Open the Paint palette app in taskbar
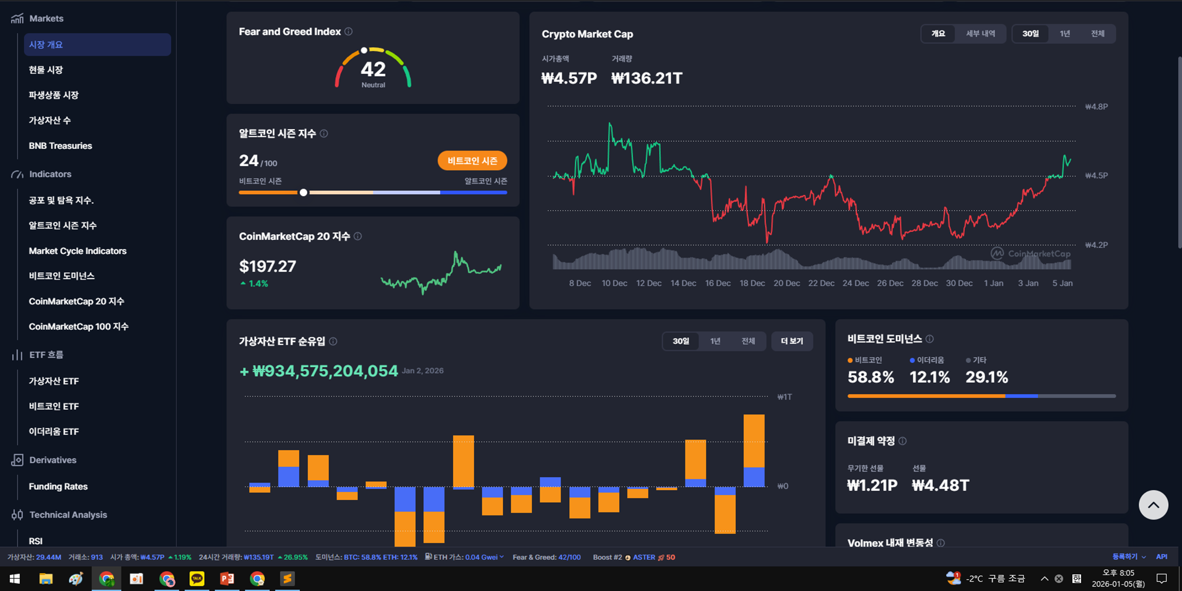The width and height of the screenshot is (1182, 591). pos(76,578)
